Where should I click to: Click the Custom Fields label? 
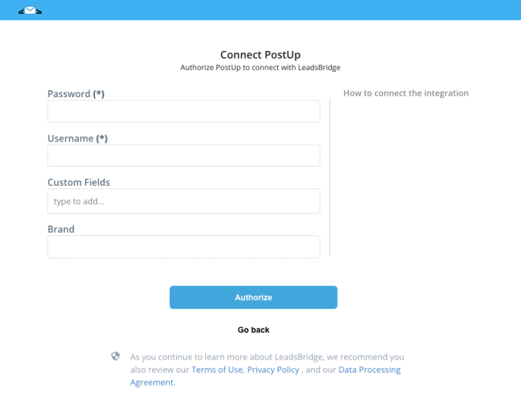(79, 182)
